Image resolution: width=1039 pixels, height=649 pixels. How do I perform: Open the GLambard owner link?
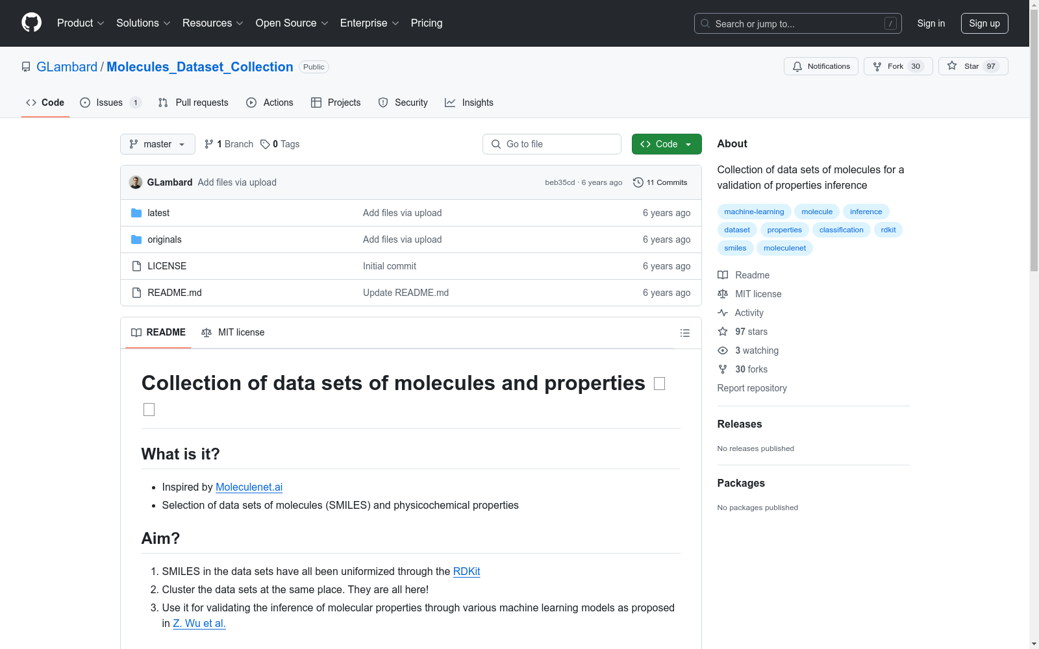tap(67, 67)
